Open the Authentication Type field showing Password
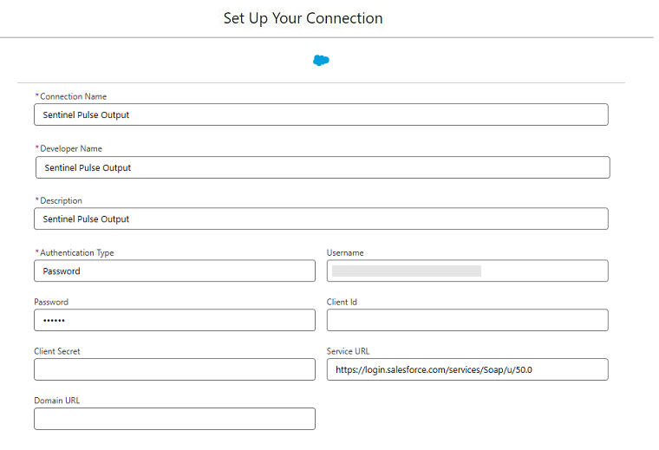Screen dimensions: 659x450 [174, 271]
